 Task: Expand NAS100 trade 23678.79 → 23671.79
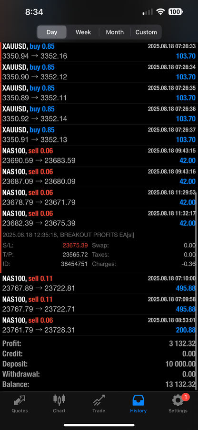click(x=99, y=197)
